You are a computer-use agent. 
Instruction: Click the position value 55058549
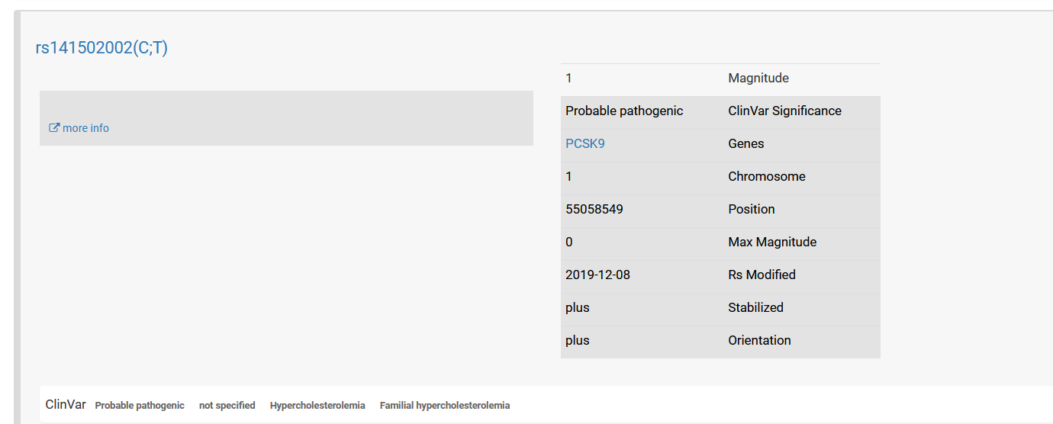pos(594,209)
